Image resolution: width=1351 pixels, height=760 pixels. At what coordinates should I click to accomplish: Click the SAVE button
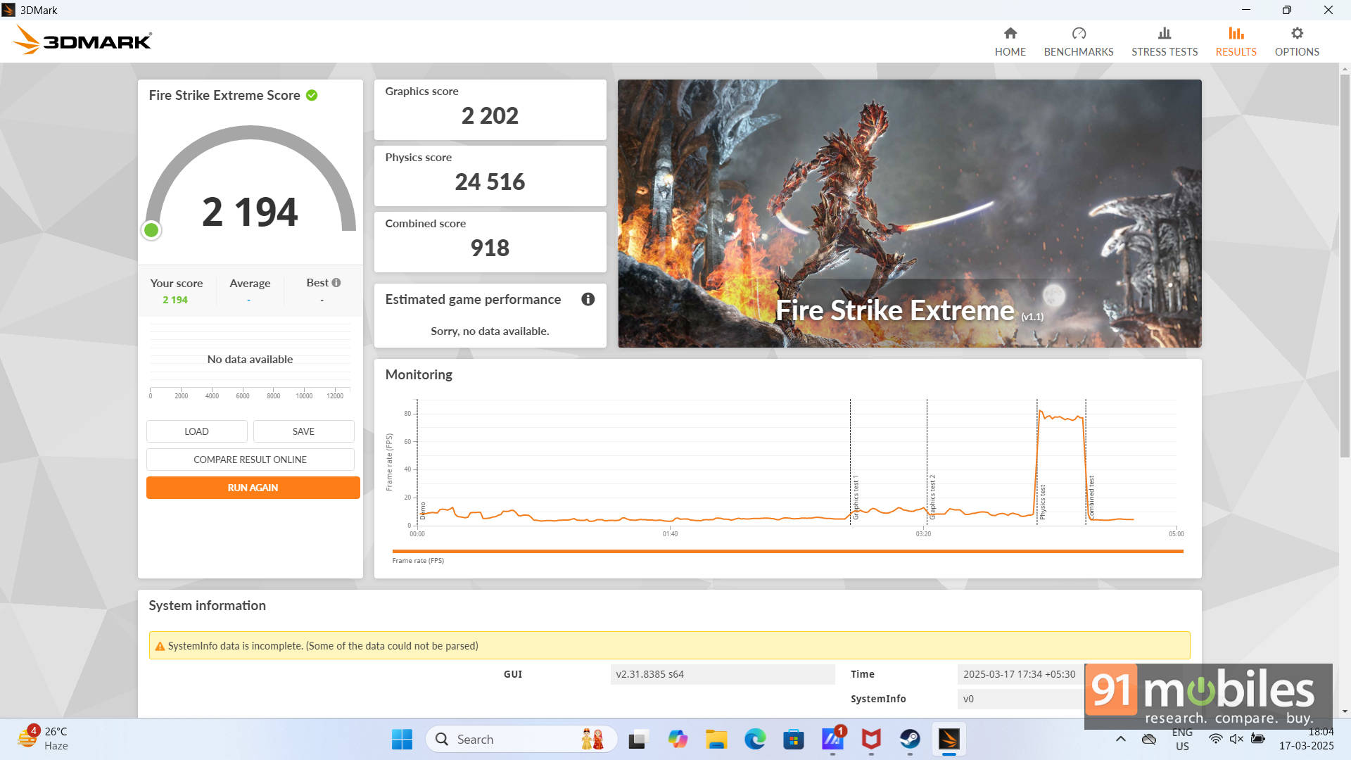(303, 431)
